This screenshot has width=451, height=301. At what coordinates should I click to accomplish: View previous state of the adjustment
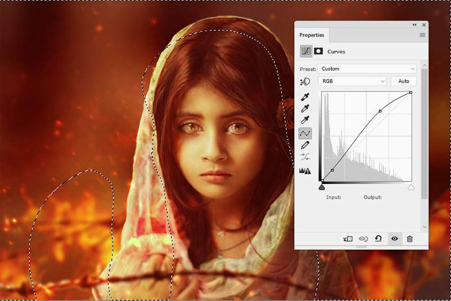coord(363,239)
